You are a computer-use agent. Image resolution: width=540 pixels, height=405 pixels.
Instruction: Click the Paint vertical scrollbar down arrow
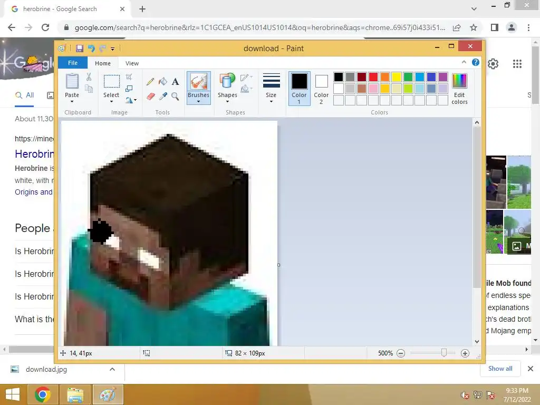477,342
